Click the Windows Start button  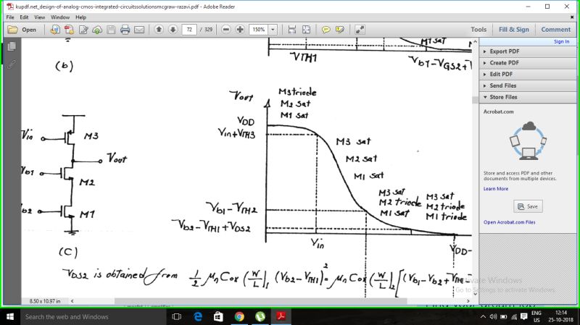pyautogui.click(x=10, y=316)
